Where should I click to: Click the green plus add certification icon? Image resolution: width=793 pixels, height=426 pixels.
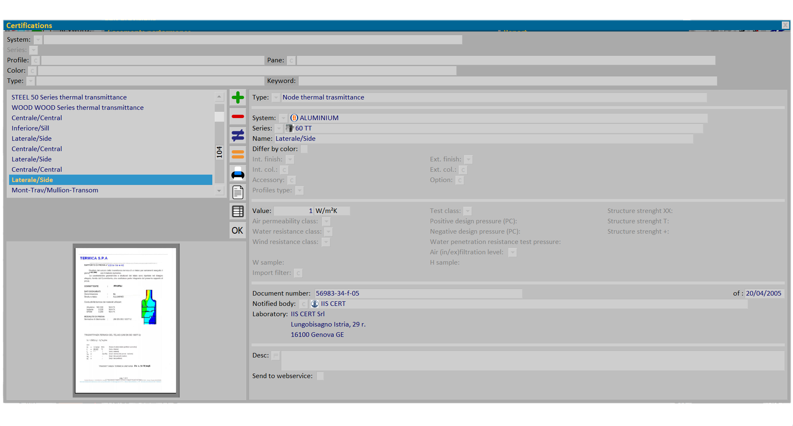237,98
